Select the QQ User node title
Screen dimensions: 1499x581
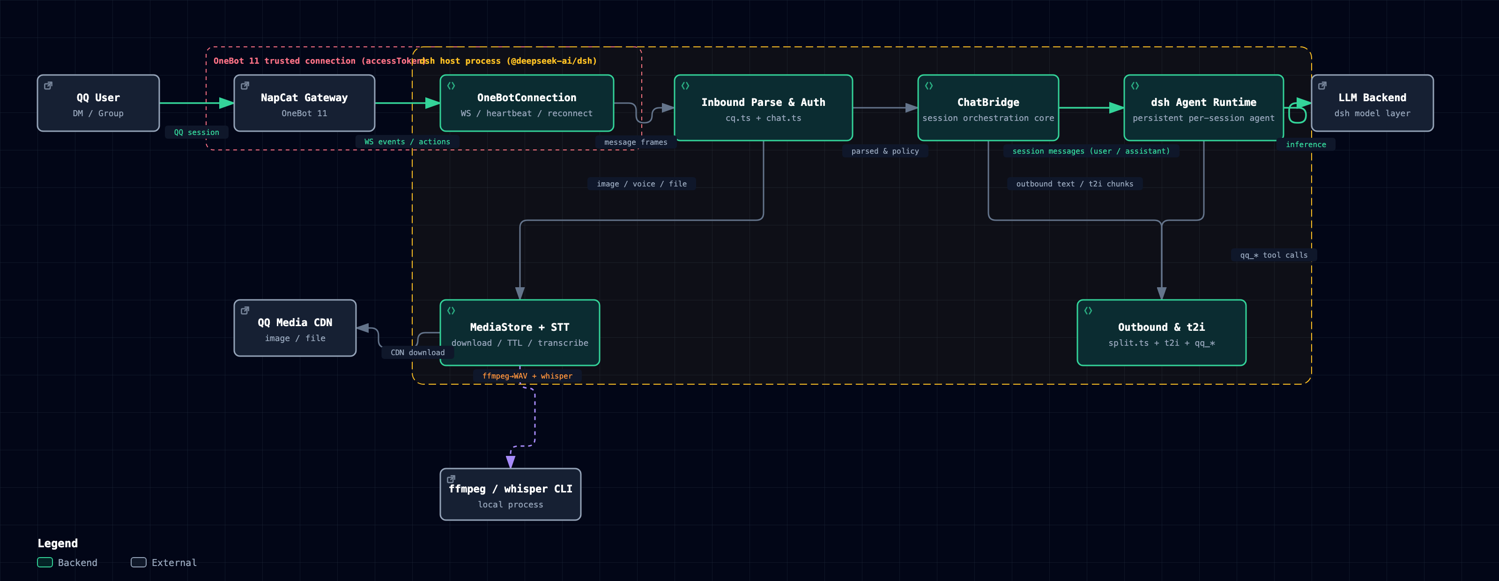point(98,98)
